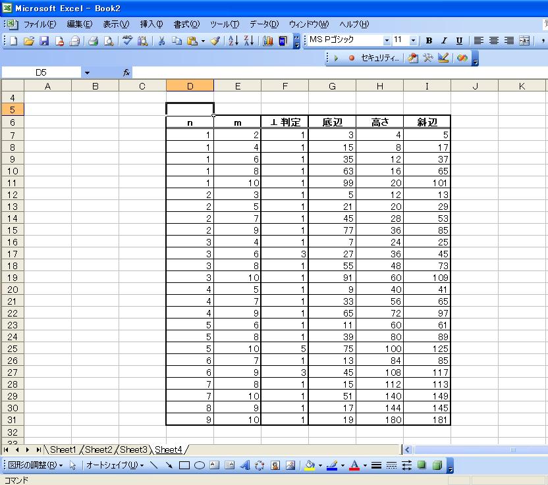The image size is (548, 485).
Task: Insert a Text Box from drawing toolbar
Action: 214,465
